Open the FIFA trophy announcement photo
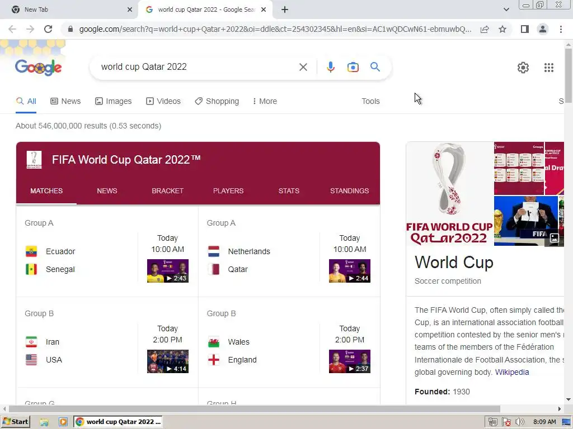The height and width of the screenshot is (429, 573). pyautogui.click(x=526, y=221)
